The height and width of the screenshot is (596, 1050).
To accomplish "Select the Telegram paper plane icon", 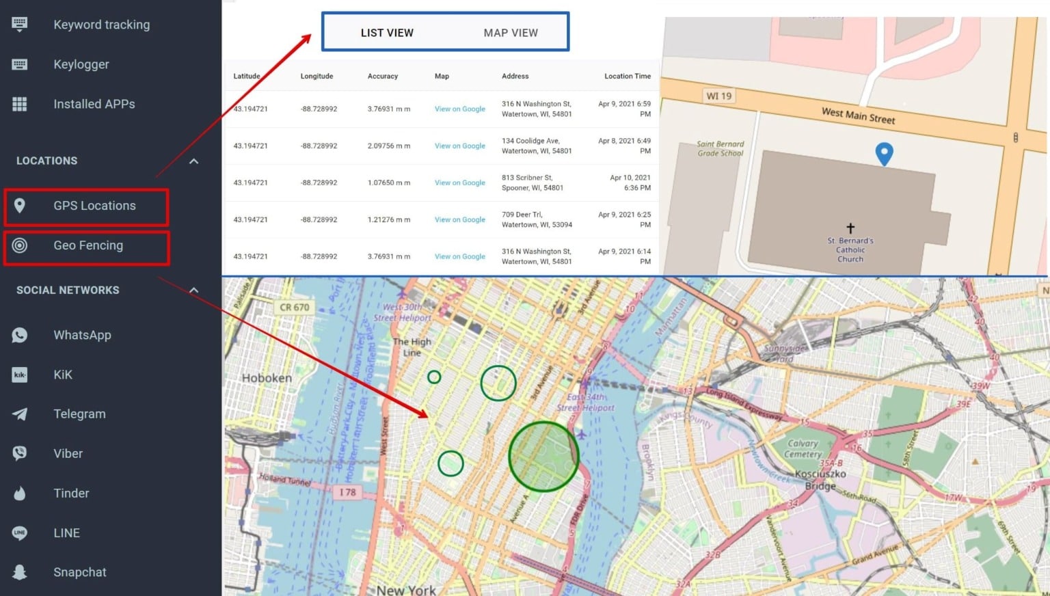I will pyautogui.click(x=19, y=414).
